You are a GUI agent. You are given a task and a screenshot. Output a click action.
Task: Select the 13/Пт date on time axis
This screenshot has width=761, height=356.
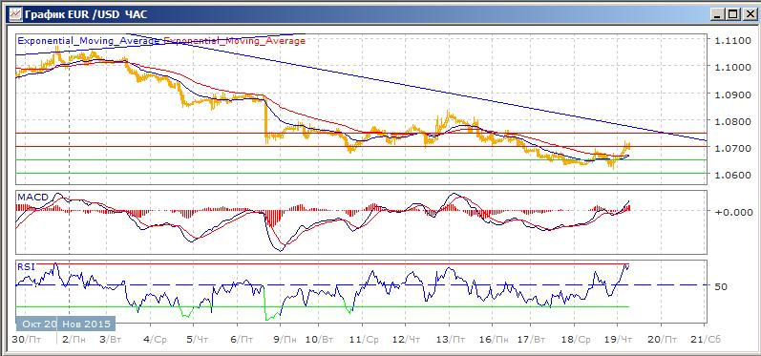(x=455, y=340)
